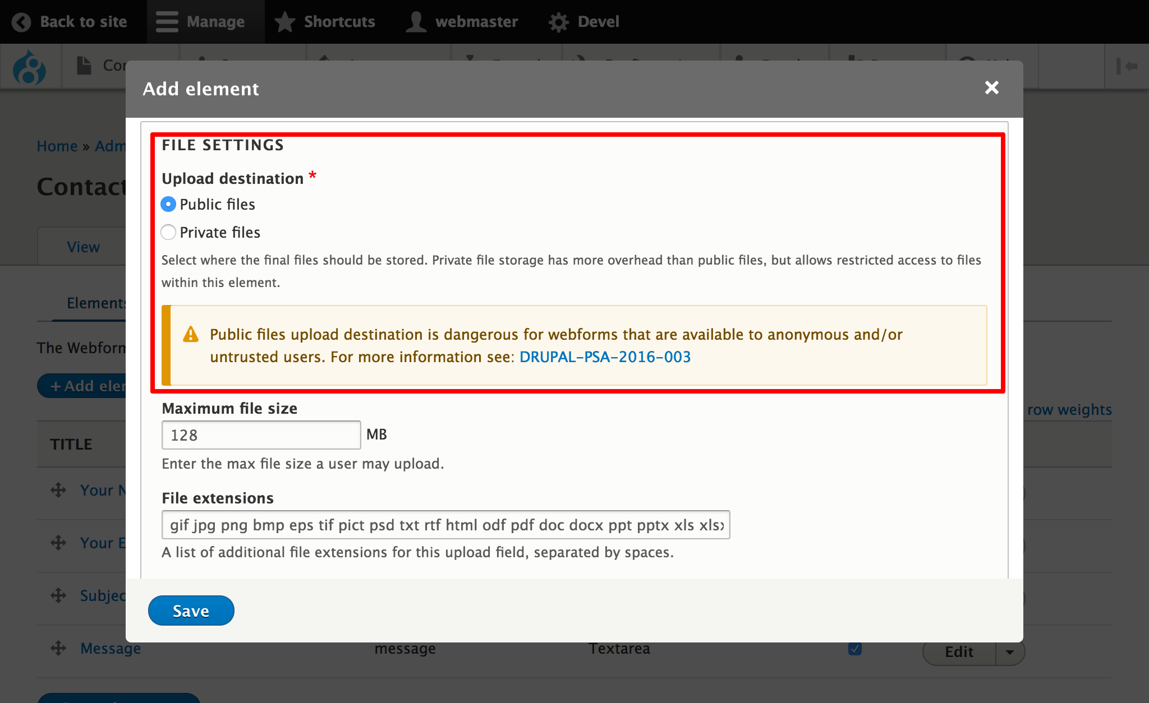Save the file settings
Screen dimensions: 1149x703
[x=191, y=610]
